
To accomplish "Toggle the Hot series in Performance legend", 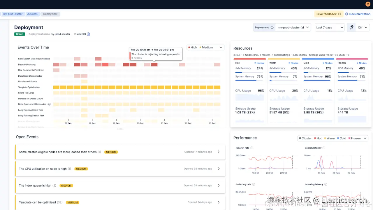I will pyautogui.click(x=318, y=138).
